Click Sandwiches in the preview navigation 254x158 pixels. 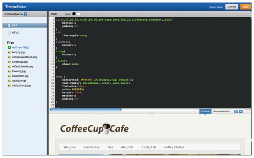(91, 147)
